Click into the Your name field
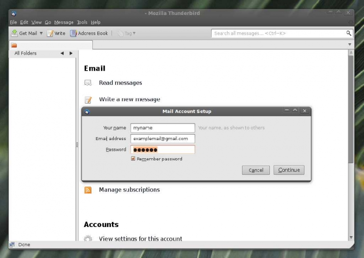Screen dimensions: 364x258 [162, 128]
